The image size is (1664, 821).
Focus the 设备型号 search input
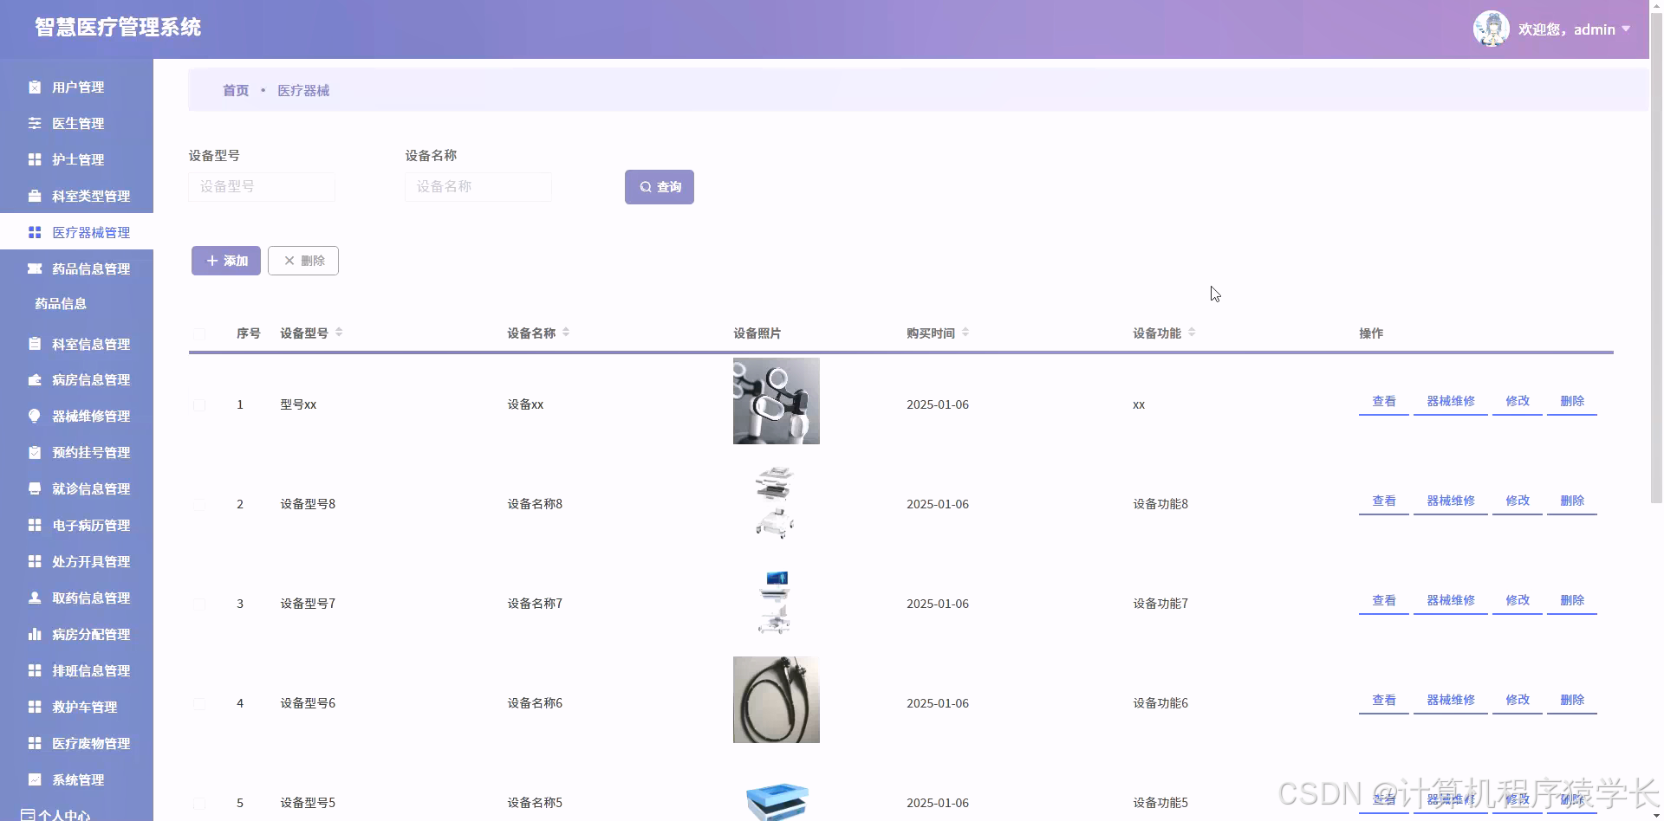click(262, 187)
